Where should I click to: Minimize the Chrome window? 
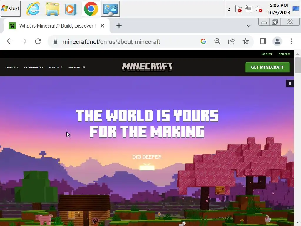264,22
